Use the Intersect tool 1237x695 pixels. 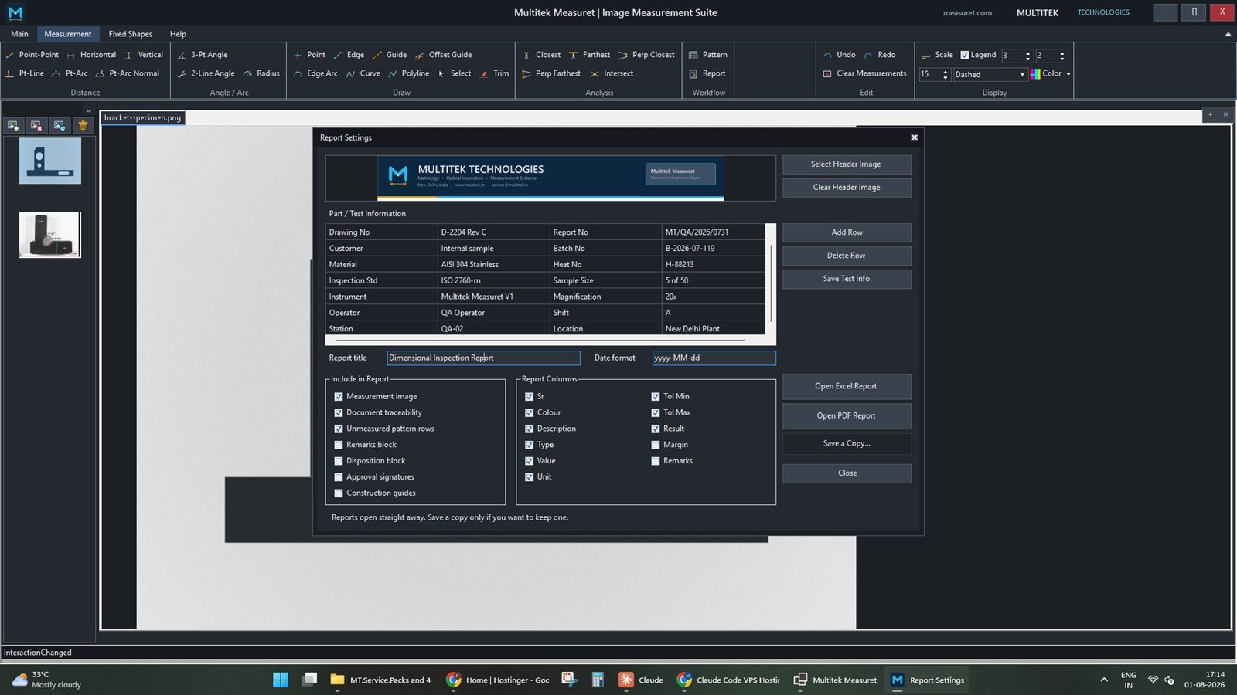[612, 73]
